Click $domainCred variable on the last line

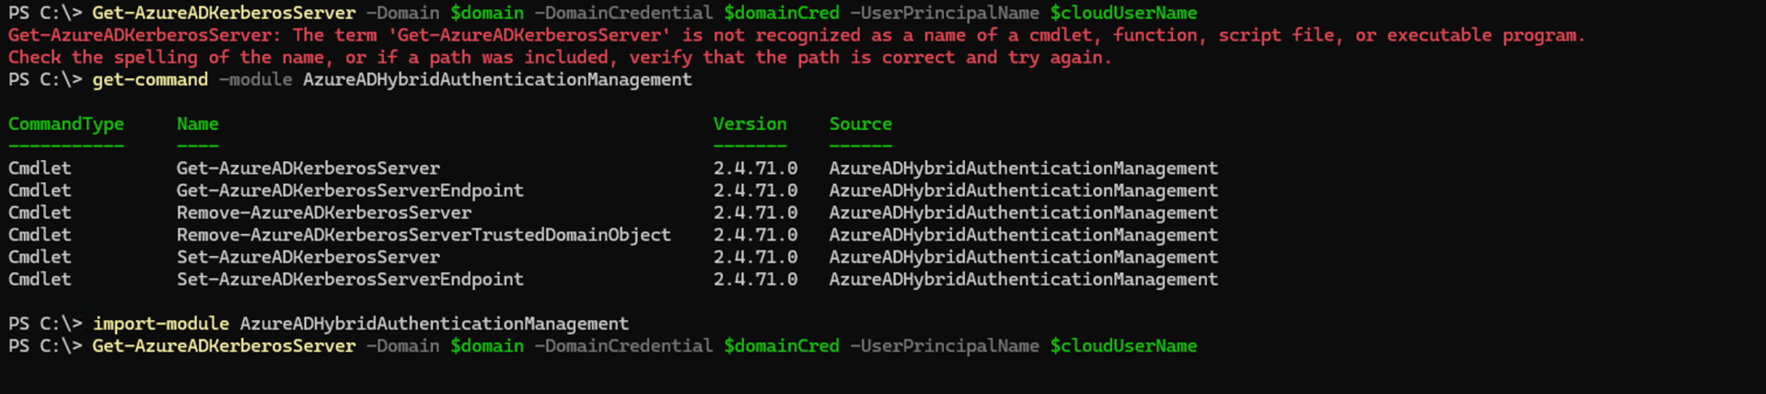(781, 346)
